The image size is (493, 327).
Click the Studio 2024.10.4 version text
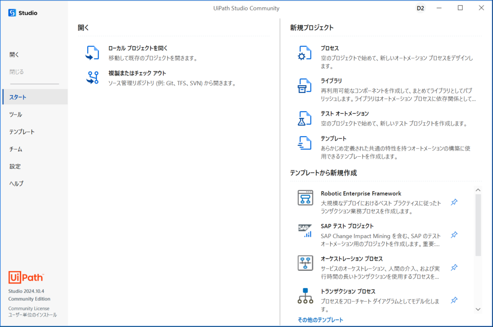click(x=26, y=291)
